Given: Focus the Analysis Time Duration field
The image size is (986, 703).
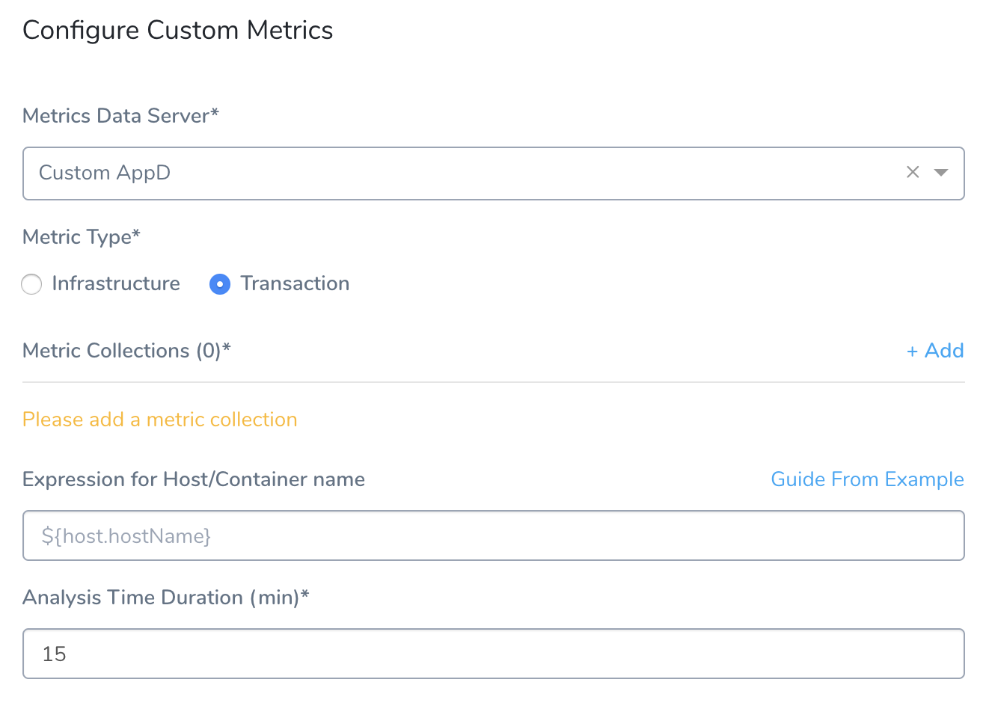Looking at the screenshot, I should pyautogui.click(x=493, y=654).
